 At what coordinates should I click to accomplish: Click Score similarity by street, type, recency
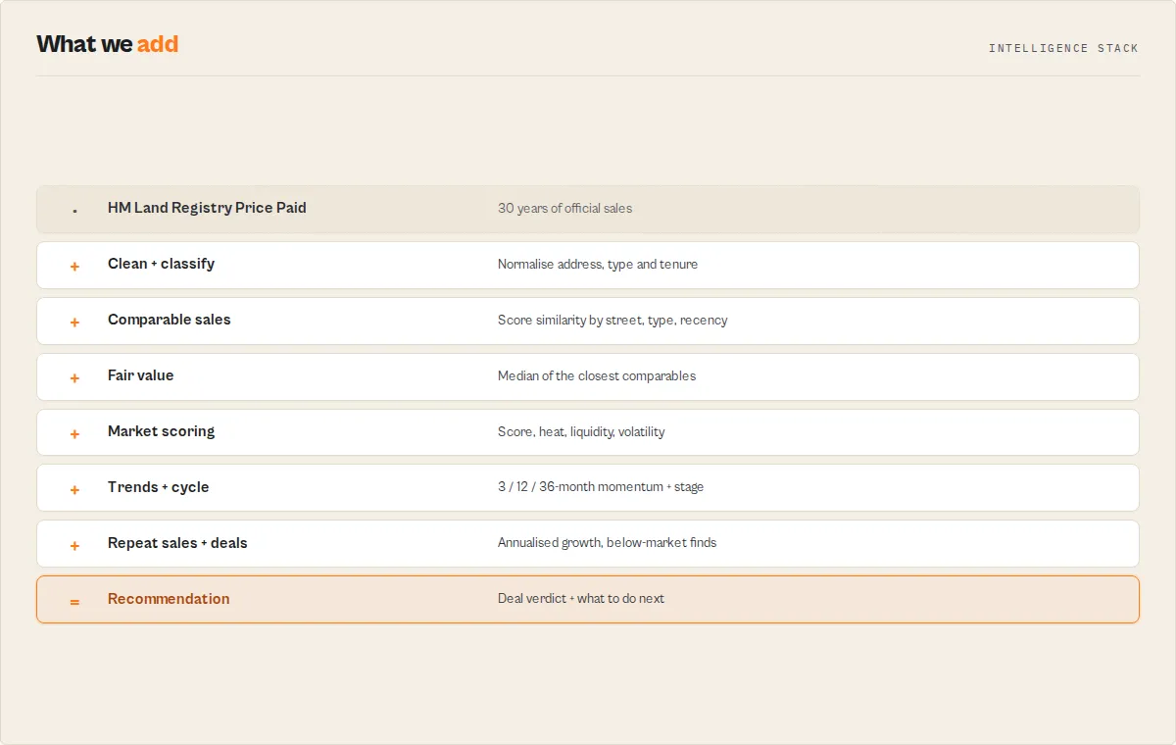(x=612, y=320)
